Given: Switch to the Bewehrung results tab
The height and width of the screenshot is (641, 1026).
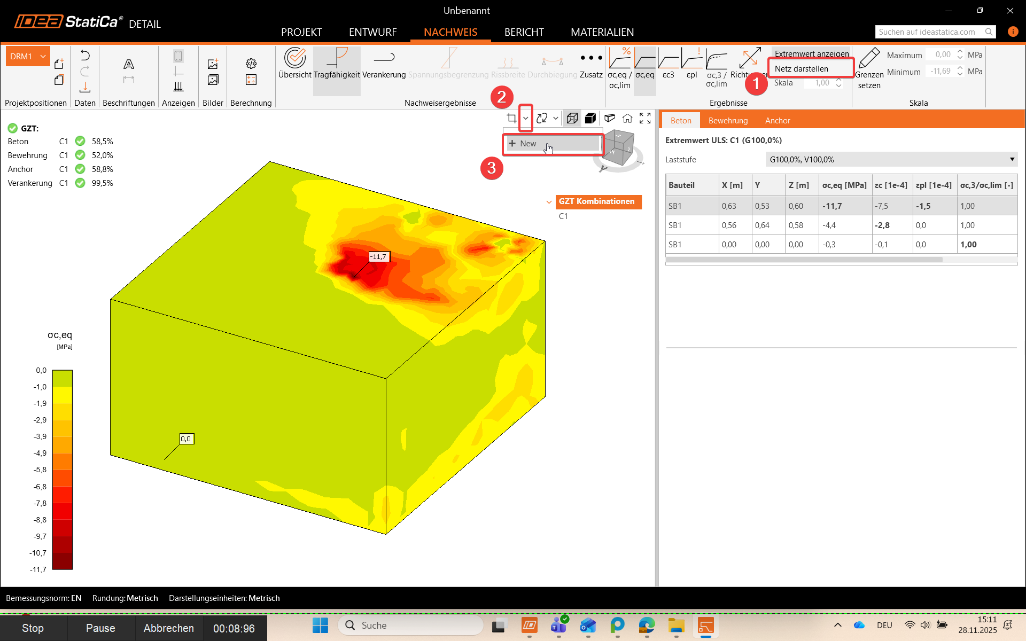Looking at the screenshot, I should tap(728, 121).
